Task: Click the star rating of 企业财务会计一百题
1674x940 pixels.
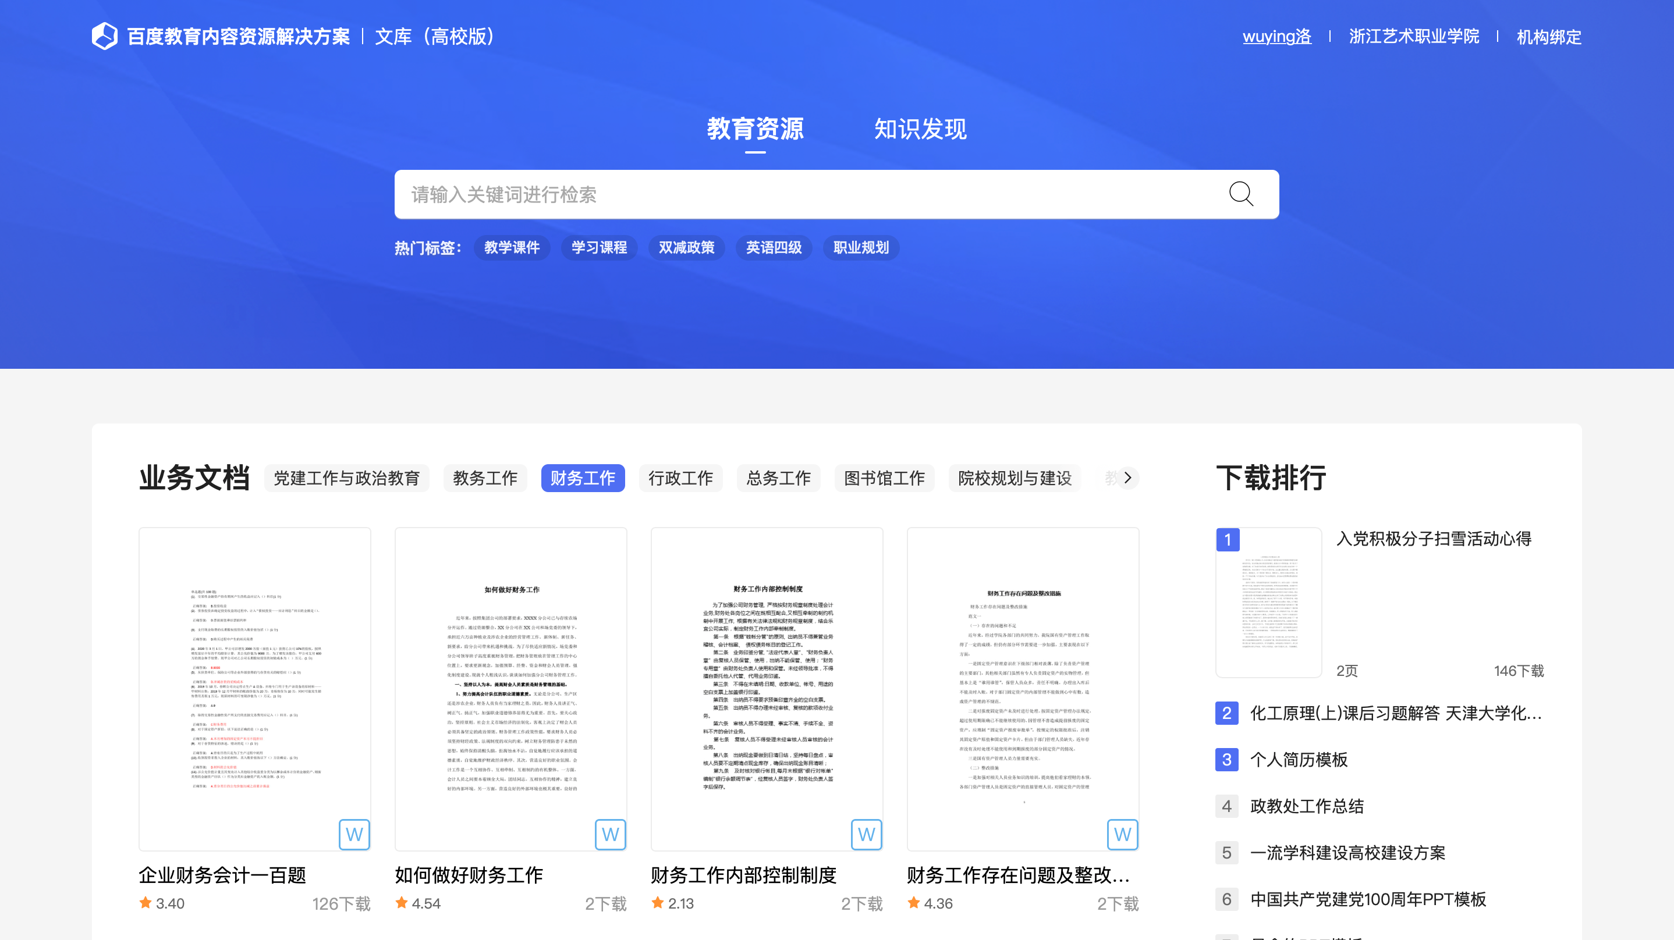Action: tap(146, 903)
